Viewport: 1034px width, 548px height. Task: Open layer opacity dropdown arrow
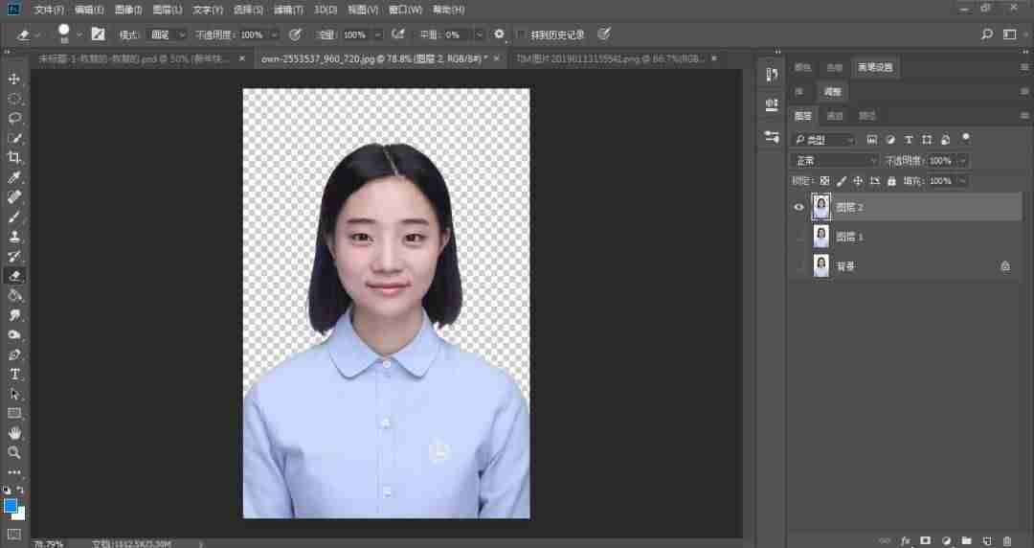(963, 160)
